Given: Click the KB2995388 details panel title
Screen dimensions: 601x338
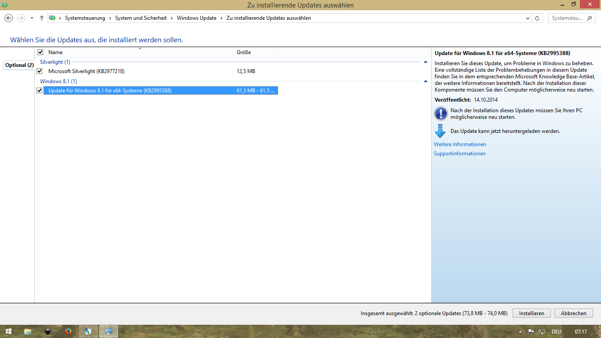Looking at the screenshot, I should 502,53.
